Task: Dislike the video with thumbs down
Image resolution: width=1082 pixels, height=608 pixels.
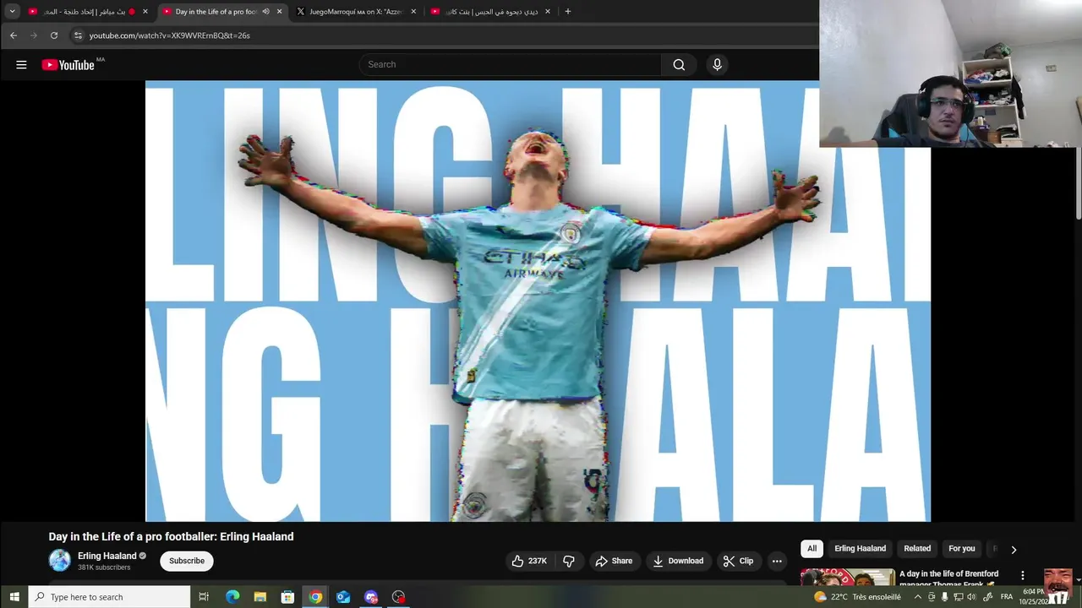Action: coord(569,561)
